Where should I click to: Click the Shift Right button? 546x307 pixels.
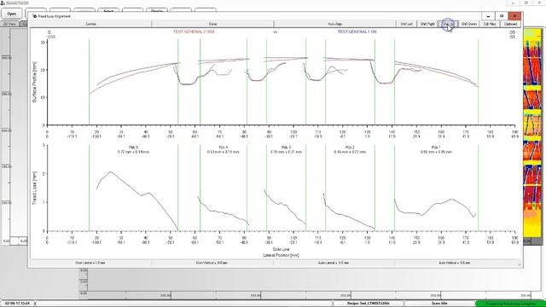coord(427,24)
